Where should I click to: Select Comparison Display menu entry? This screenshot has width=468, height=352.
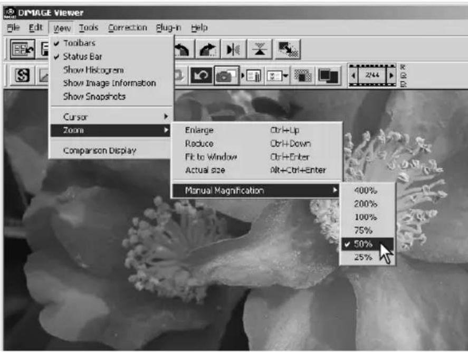[x=111, y=150]
